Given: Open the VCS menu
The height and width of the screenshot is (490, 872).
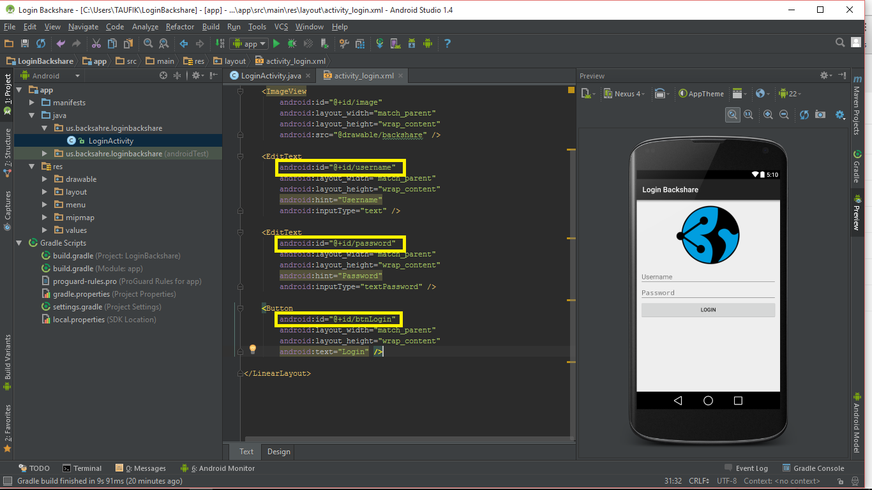Looking at the screenshot, I should (x=282, y=27).
